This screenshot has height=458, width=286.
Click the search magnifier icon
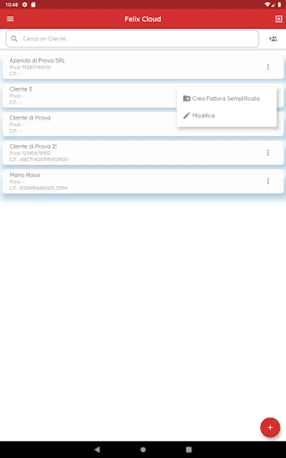[x=14, y=39]
